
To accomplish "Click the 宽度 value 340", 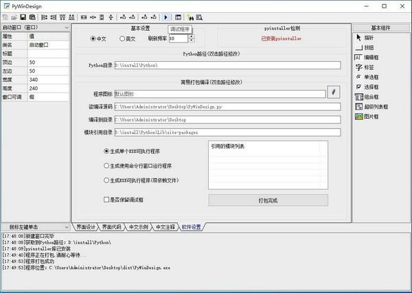I will 49,80.
